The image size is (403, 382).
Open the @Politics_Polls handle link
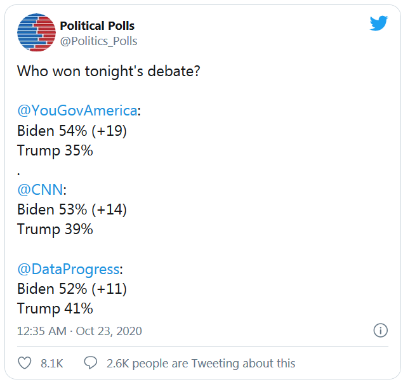(98, 41)
